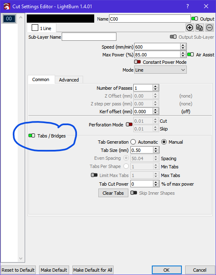This screenshot has height=275, width=216.
Task: Select the 1 Line sub-layer tab
Action: point(42,28)
